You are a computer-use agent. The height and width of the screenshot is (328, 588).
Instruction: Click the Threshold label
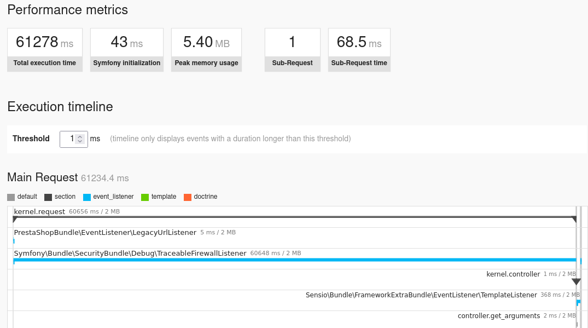click(x=31, y=139)
